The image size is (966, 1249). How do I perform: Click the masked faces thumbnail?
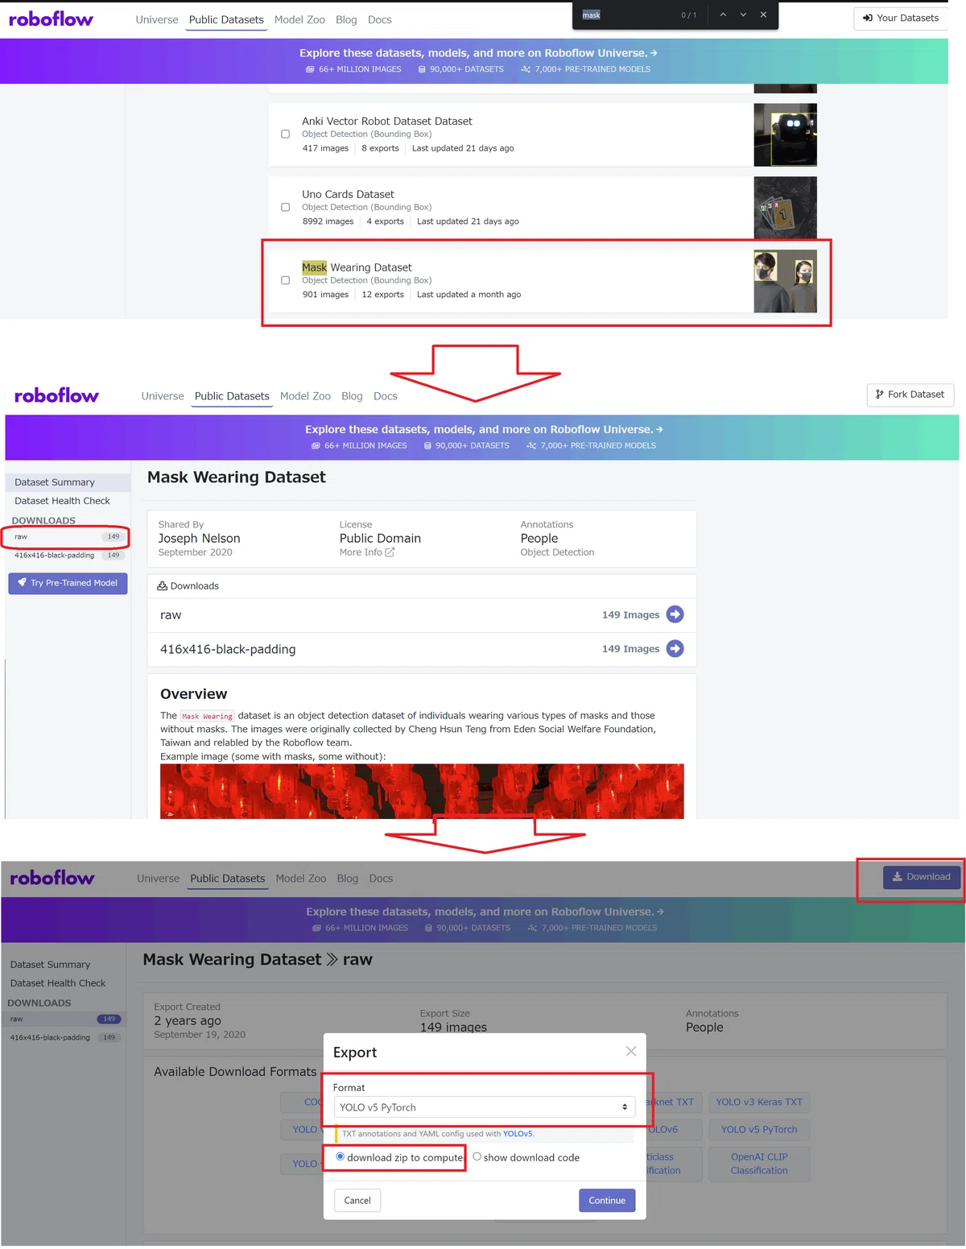tap(785, 281)
